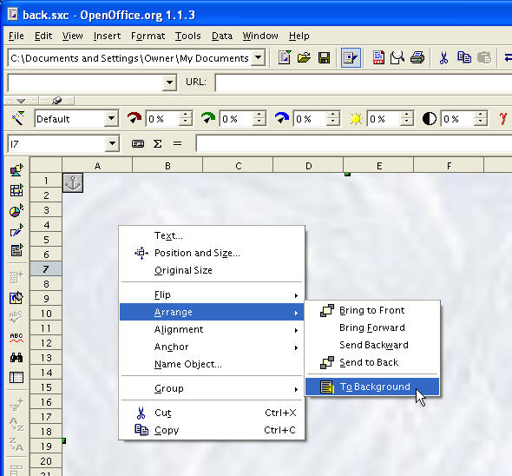Choose Send to Back
This screenshot has width=512, height=476.
(x=372, y=362)
